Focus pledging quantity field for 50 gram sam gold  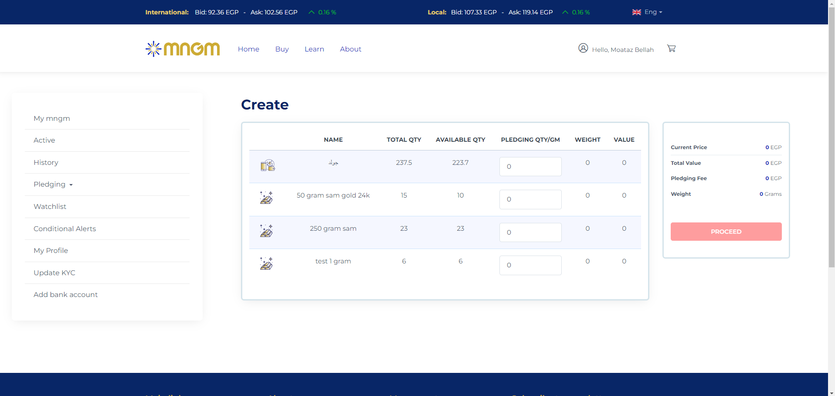tap(530, 199)
